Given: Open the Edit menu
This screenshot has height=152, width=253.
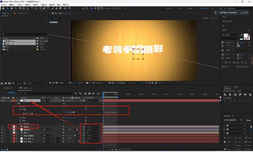Looking at the screenshot, I should pyautogui.click(x=11, y=5).
